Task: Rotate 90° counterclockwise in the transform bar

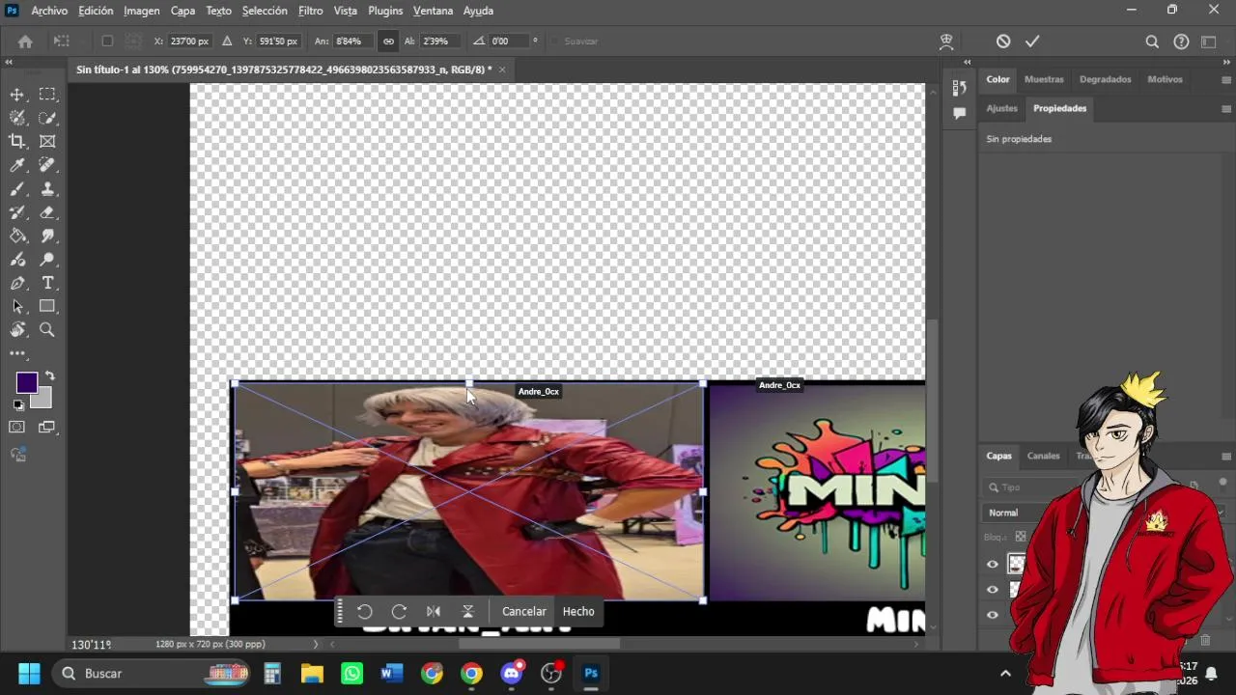Action: pos(364,611)
